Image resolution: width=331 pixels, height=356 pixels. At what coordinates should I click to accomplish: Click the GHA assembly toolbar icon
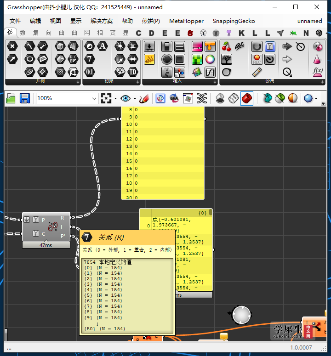(174, 99)
